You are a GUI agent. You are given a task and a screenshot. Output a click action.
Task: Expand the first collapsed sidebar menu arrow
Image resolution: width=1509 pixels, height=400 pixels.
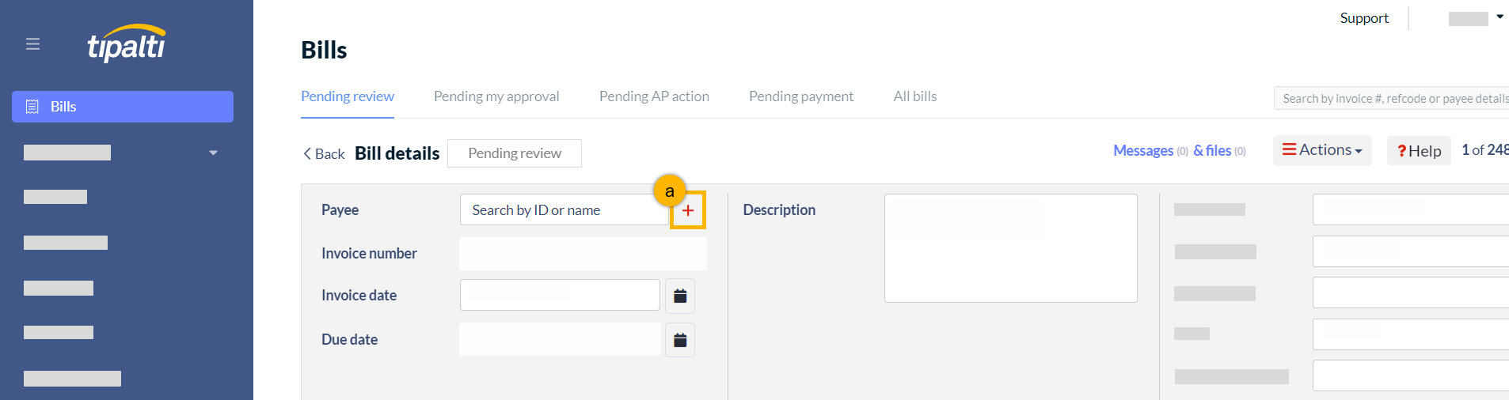(x=213, y=153)
